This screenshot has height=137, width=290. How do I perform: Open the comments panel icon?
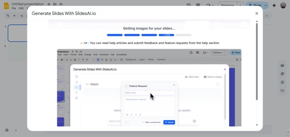[x=198, y=5]
